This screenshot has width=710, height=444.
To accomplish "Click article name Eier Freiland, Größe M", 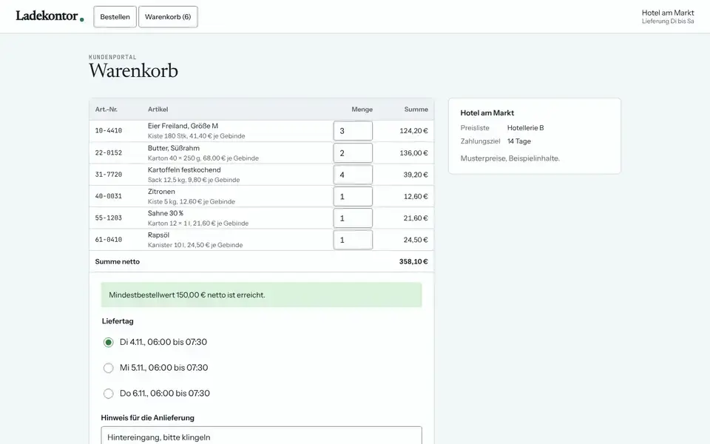I will tap(183, 126).
